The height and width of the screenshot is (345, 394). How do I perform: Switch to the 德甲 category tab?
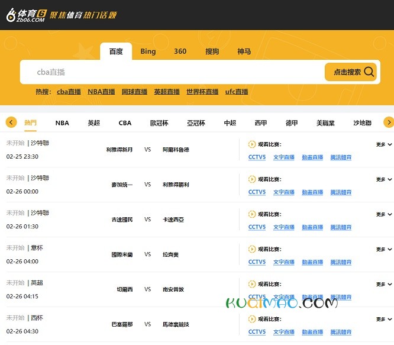tap(292, 123)
